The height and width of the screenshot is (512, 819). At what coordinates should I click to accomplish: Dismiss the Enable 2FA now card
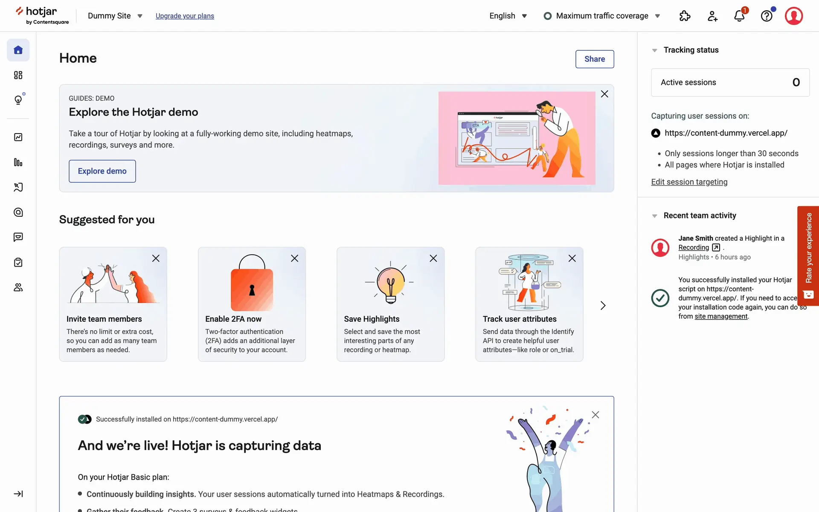(x=294, y=259)
